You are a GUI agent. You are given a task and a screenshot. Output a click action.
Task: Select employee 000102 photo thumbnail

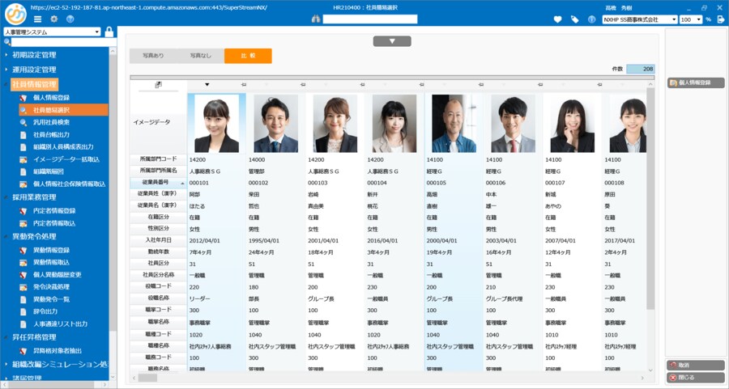[275, 124]
